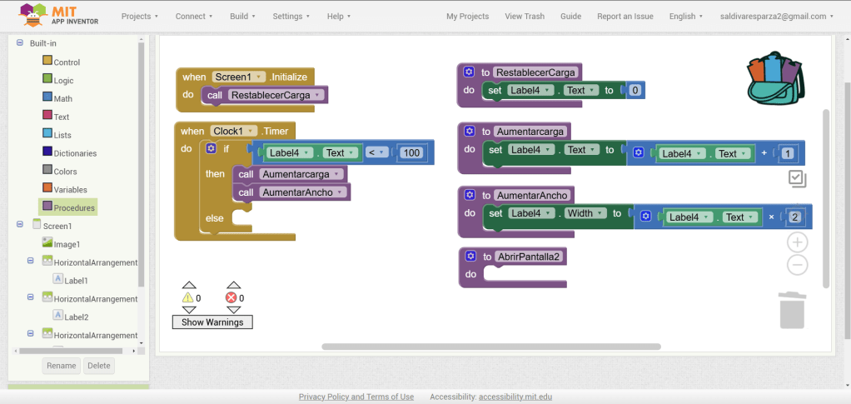Screen dimensions: 851x404
Task: Zoom in with the plus icon
Action: tap(797, 242)
